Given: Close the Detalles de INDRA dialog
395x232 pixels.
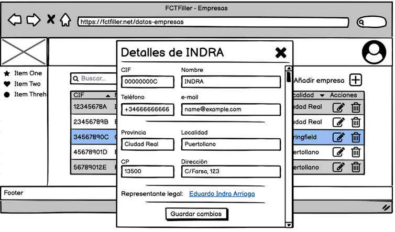Looking at the screenshot, I should pos(281,53).
